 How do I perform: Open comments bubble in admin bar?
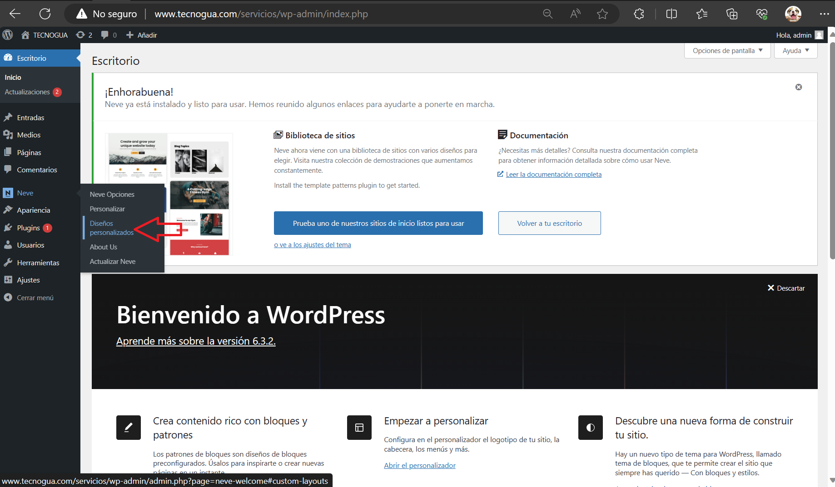tap(109, 35)
